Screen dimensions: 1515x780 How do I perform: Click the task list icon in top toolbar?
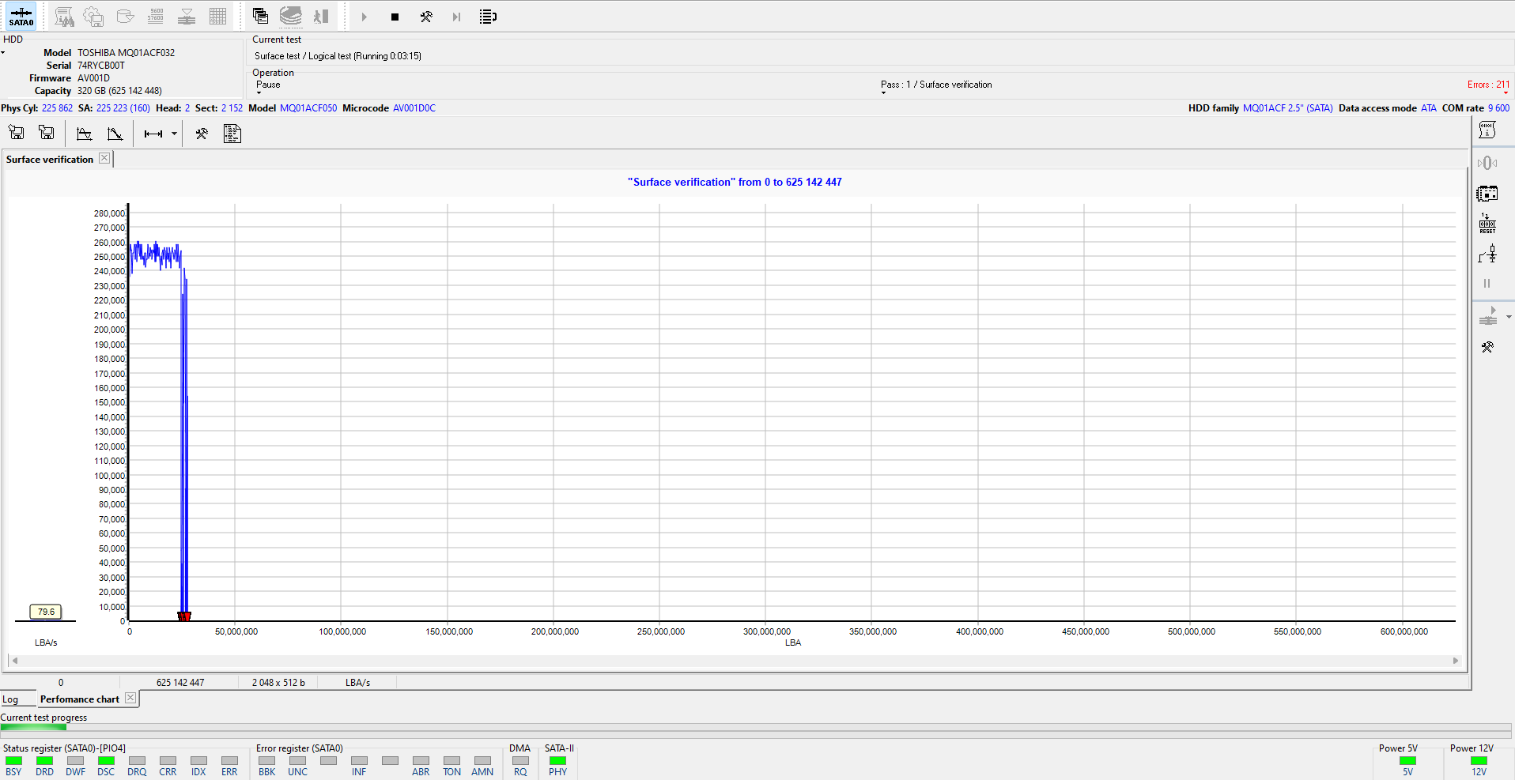pyautogui.click(x=488, y=17)
